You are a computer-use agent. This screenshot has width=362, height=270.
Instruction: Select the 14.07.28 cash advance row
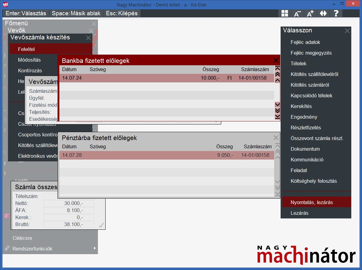[x=166, y=155]
